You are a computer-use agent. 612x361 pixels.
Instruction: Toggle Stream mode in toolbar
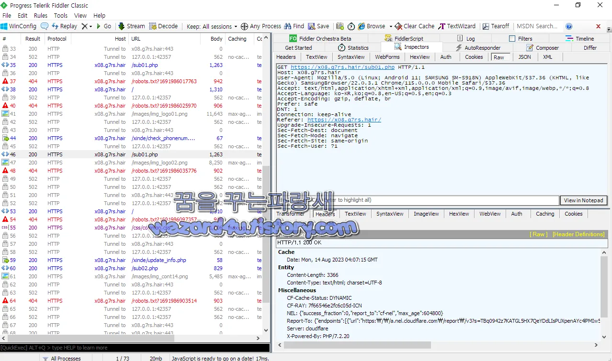(x=131, y=26)
